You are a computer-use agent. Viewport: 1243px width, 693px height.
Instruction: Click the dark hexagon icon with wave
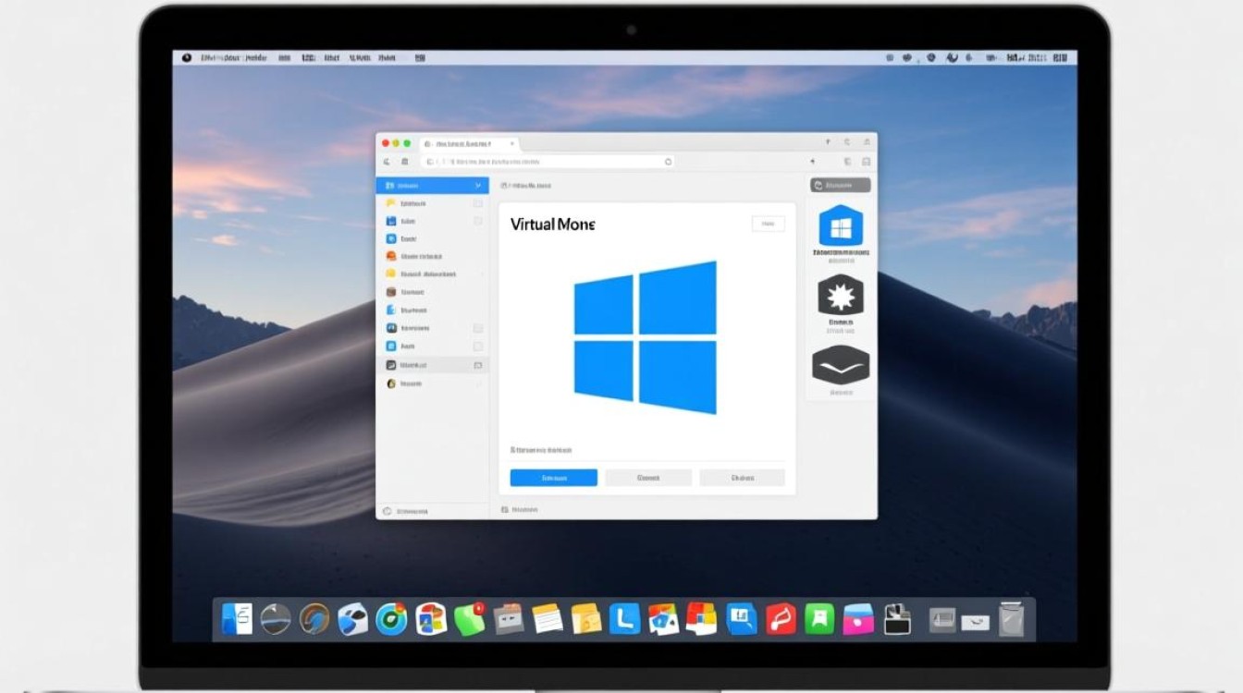(x=841, y=365)
